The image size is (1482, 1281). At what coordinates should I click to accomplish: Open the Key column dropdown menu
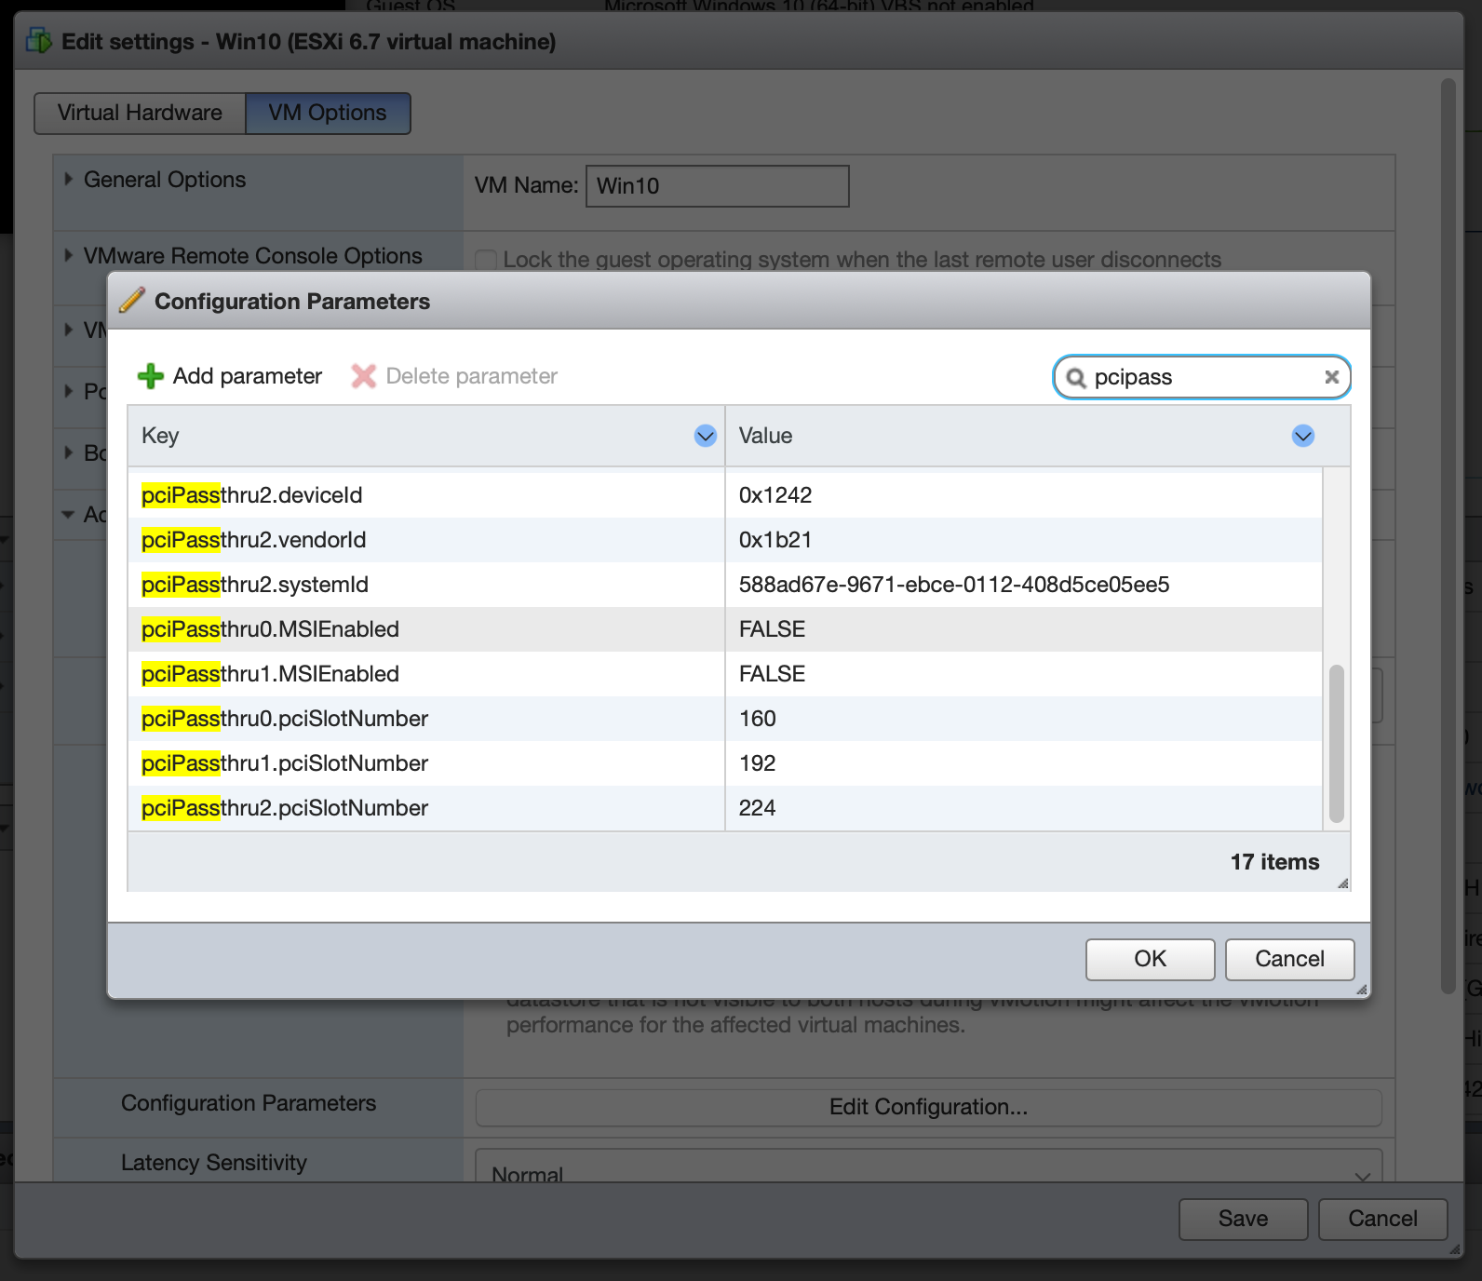706,436
